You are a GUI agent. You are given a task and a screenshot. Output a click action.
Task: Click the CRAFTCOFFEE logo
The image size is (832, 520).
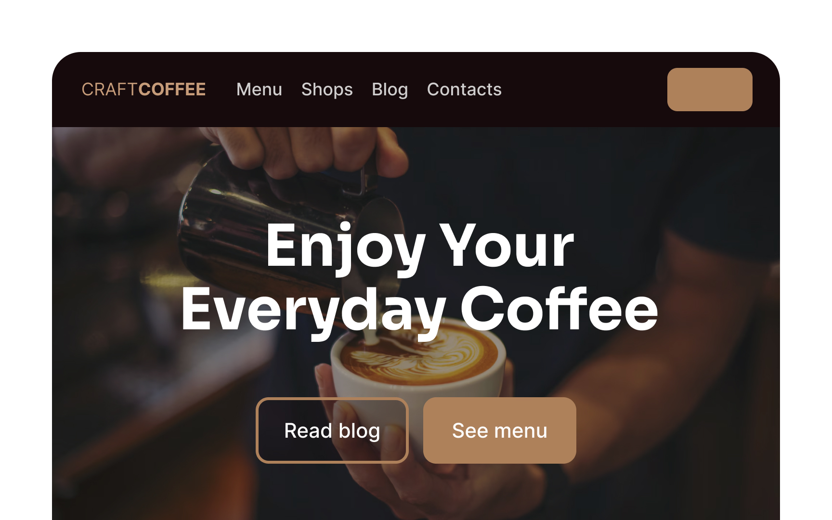(143, 90)
